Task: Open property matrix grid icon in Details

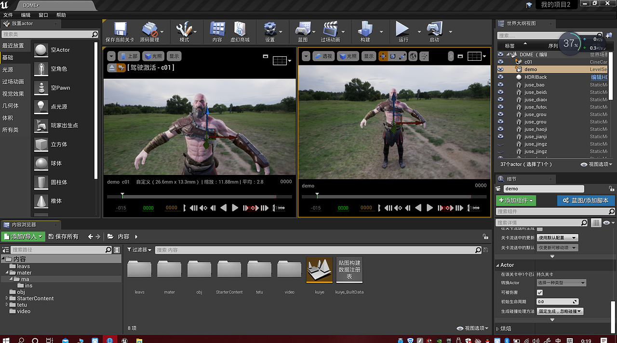Action: (x=596, y=223)
